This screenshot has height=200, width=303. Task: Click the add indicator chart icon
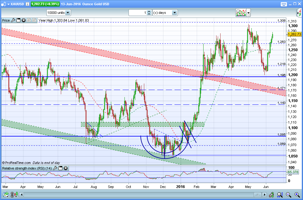tap(241, 13)
